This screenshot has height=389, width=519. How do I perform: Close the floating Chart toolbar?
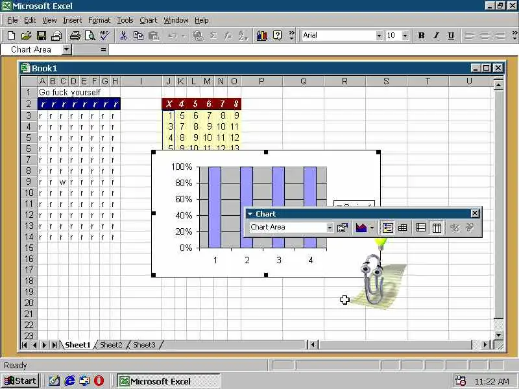tap(475, 213)
